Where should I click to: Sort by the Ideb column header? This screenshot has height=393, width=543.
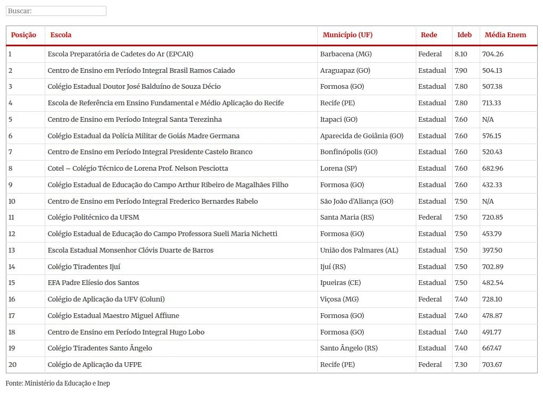pos(464,35)
